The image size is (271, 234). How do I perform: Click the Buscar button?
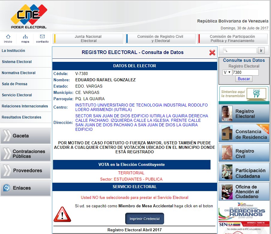(x=244, y=79)
